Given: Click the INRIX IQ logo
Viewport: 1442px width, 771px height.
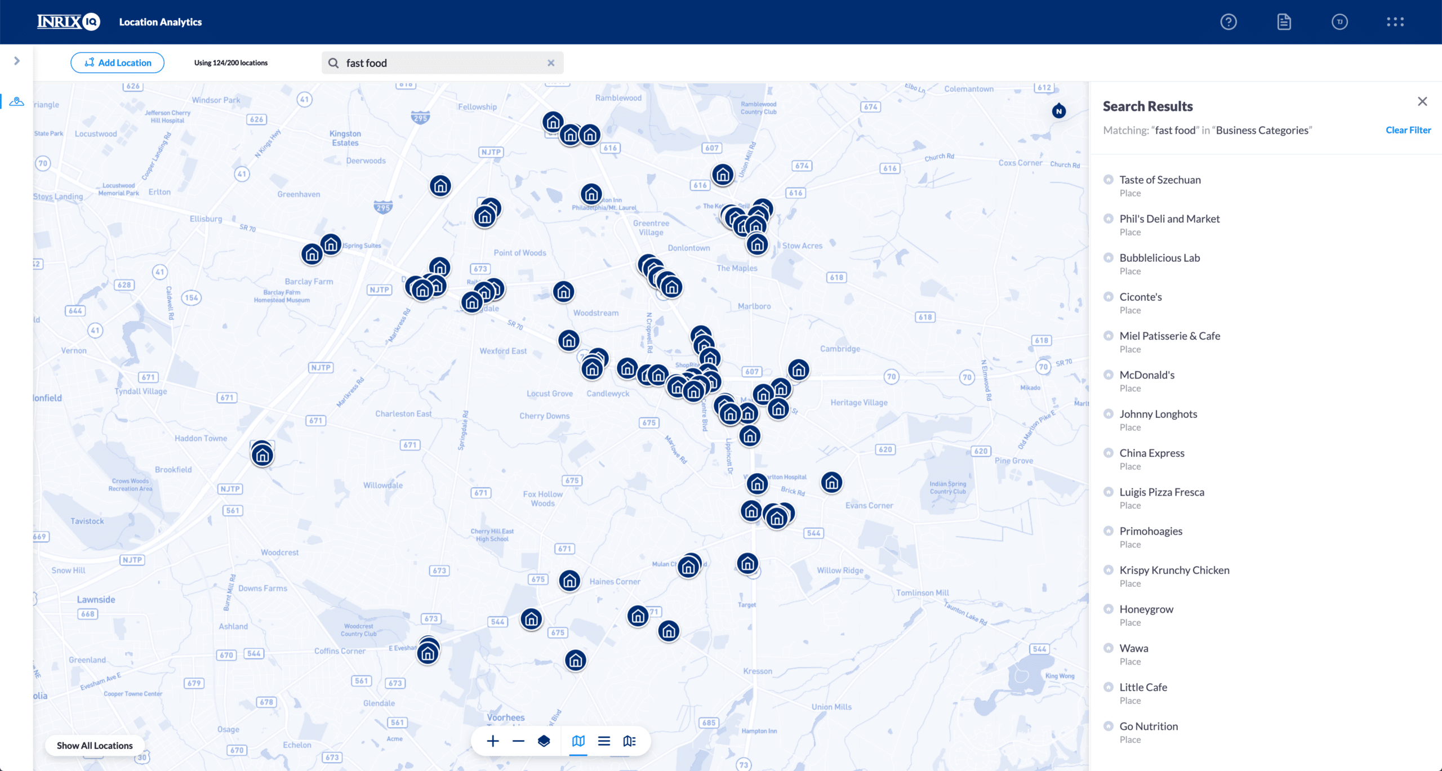Looking at the screenshot, I should (x=69, y=21).
